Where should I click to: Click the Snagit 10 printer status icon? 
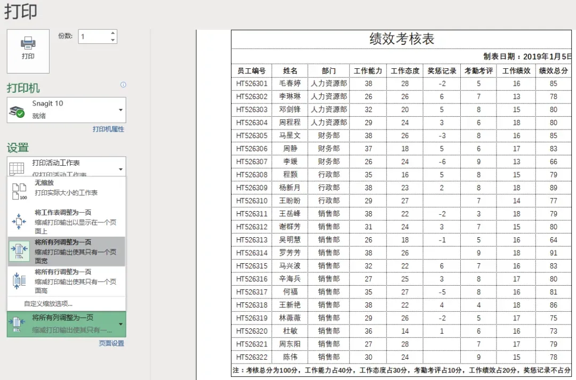[x=17, y=111]
